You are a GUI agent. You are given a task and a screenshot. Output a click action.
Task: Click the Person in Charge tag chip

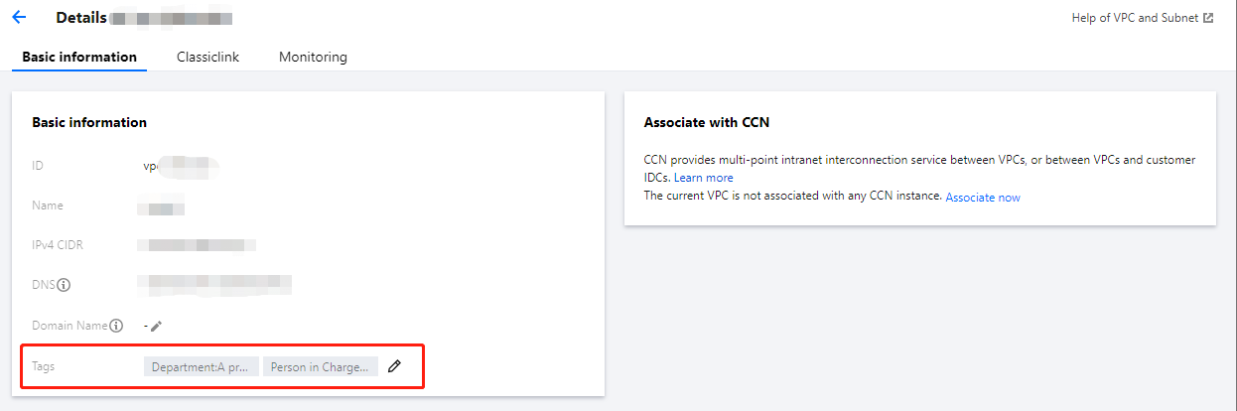coord(321,367)
